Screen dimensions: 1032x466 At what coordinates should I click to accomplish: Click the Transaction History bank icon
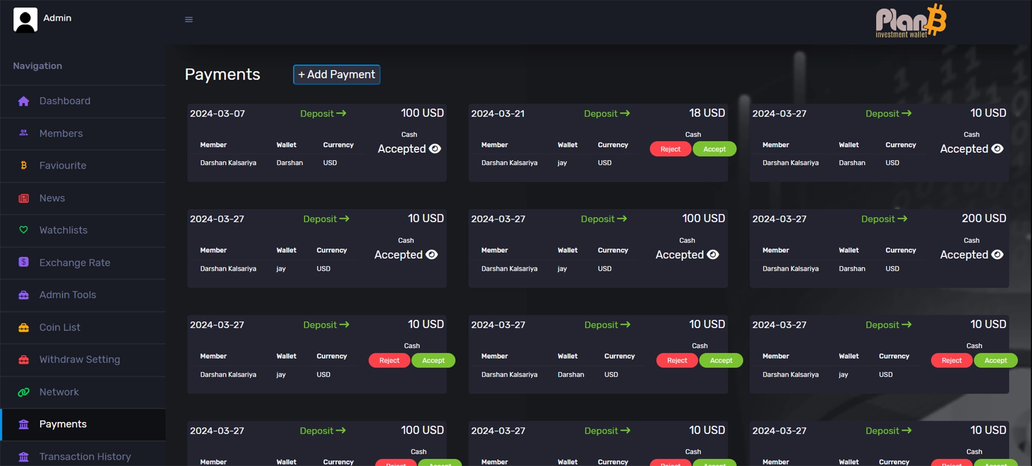click(23, 456)
